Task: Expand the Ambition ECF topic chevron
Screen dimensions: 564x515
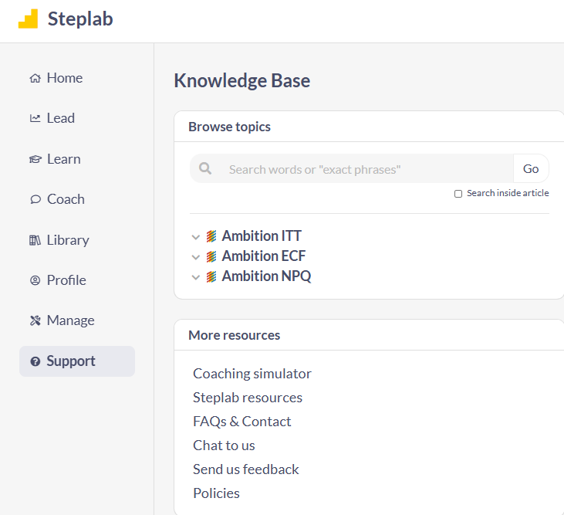Action: [196, 257]
